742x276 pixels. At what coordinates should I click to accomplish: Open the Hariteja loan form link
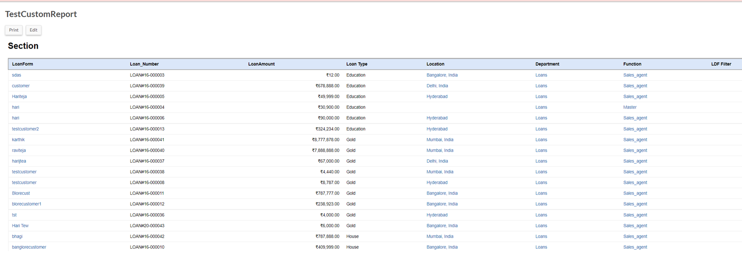(x=19, y=96)
